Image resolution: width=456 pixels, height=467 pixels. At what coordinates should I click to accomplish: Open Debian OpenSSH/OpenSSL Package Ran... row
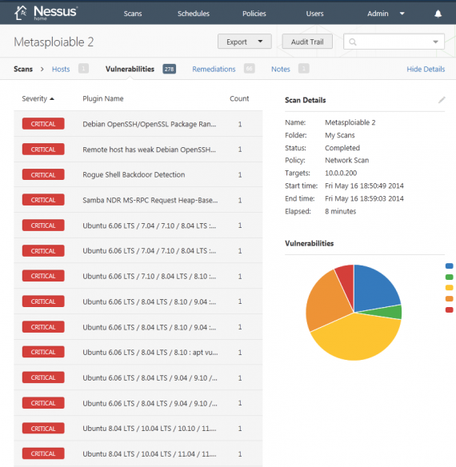point(138,124)
